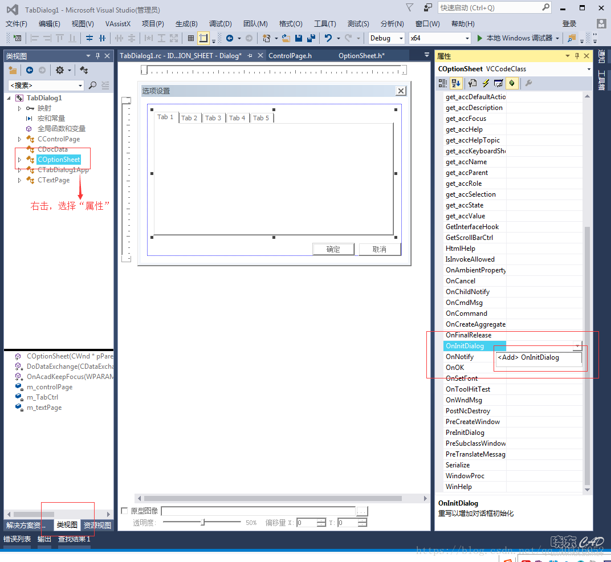The height and width of the screenshot is (562, 611).
Task: Click Properties page wrench-document icon
Action: coord(472,83)
